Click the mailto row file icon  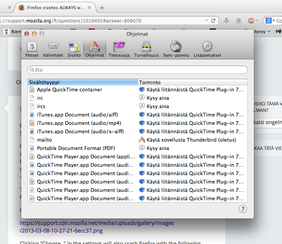coord(32,140)
